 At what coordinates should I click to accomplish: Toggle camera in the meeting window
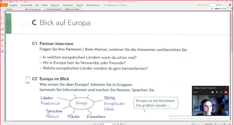[213, 92]
